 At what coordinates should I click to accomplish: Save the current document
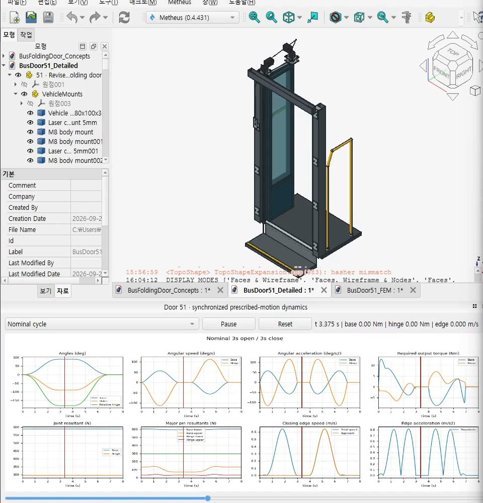tap(48, 17)
